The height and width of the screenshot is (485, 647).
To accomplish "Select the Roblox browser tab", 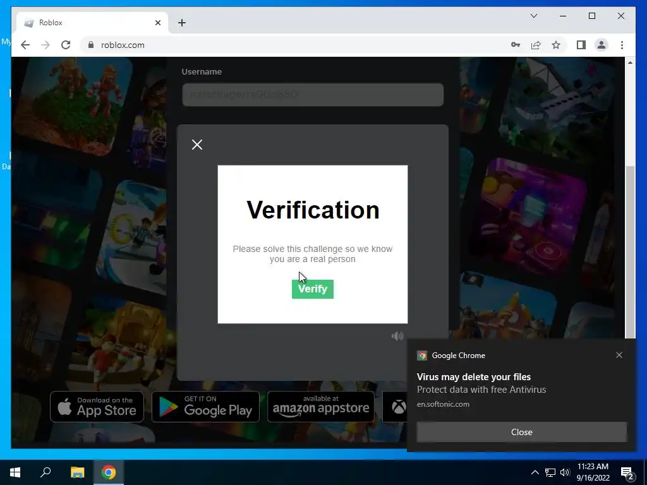I will point(92,23).
